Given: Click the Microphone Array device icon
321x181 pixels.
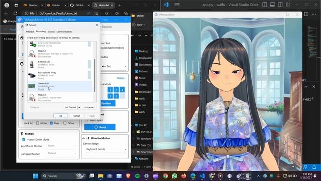Looking at the screenshot, I should pyautogui.click(x=32, y=75).
